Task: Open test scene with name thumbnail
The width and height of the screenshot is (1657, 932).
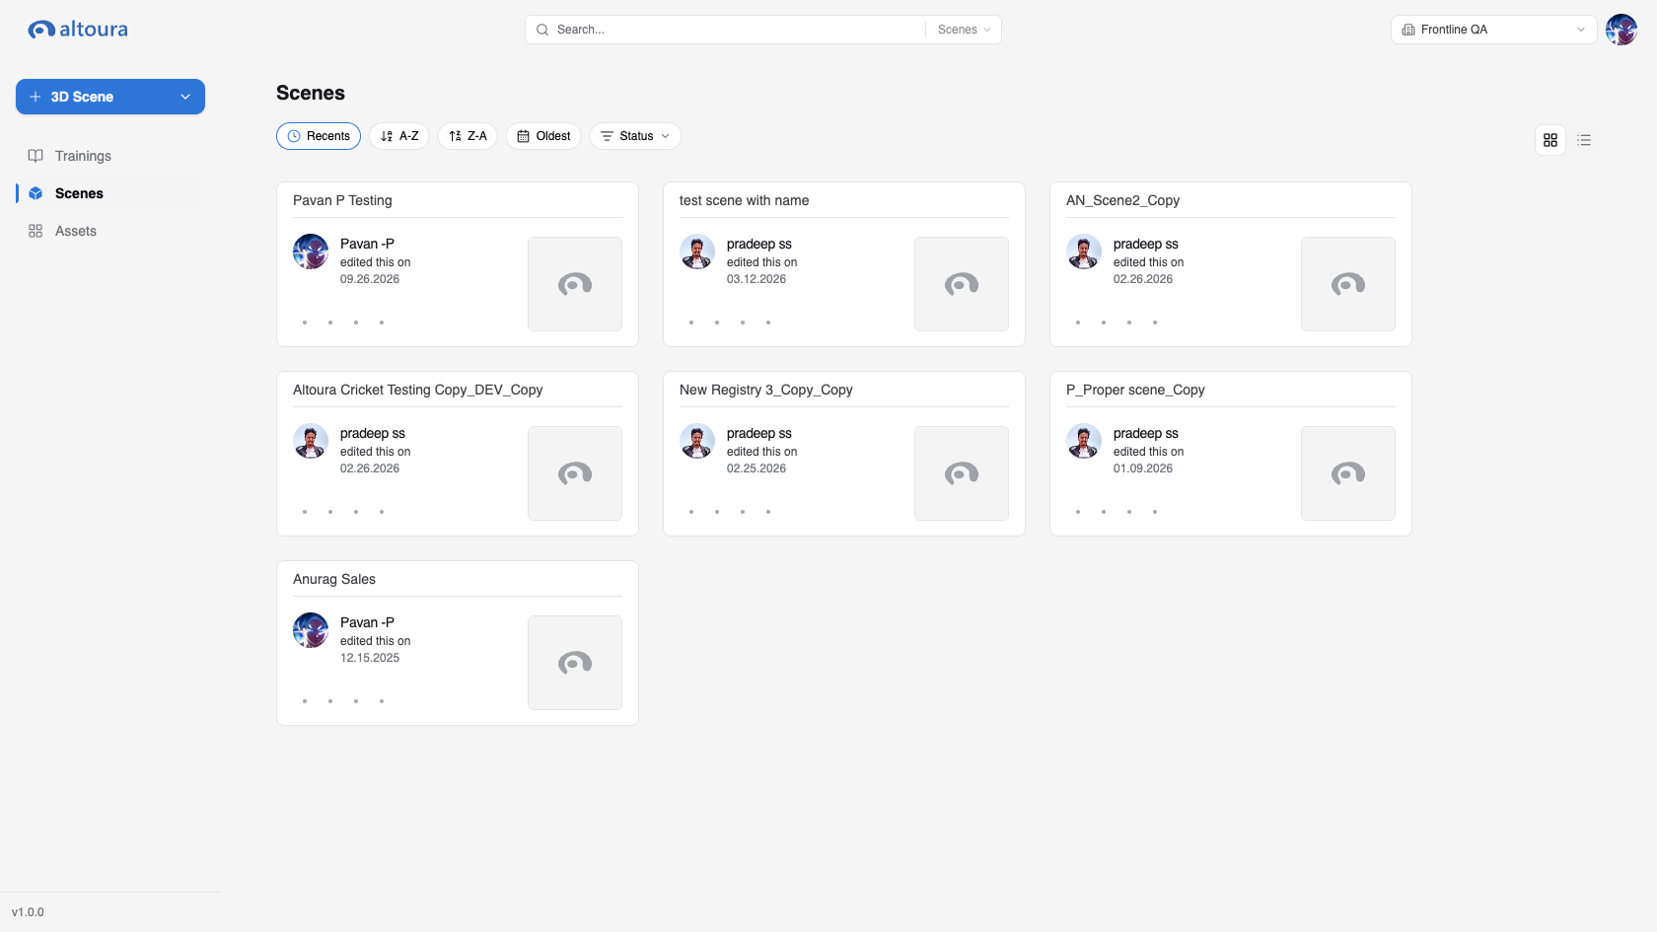Action: [x=962, y=284]
